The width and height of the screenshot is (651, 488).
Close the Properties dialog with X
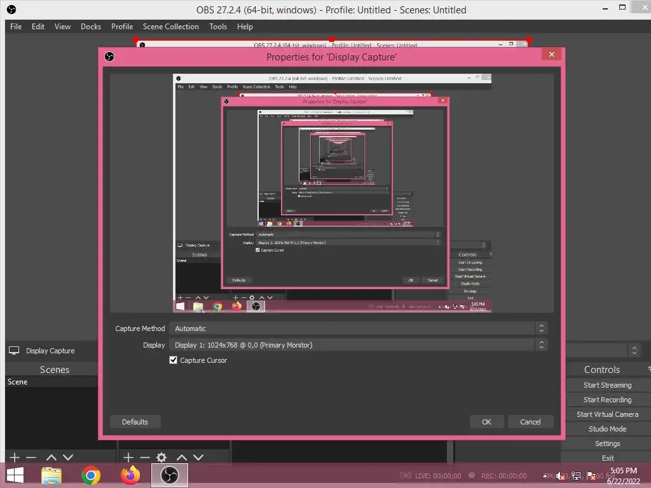tap(551, 55)
